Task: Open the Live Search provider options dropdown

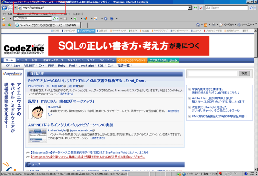Action: 255,8
